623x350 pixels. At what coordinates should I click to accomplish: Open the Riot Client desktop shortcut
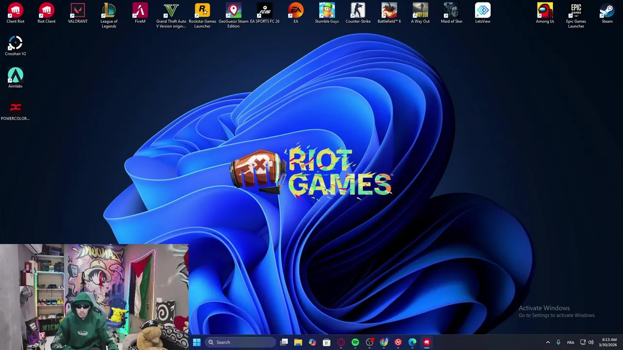coord(46,14)
